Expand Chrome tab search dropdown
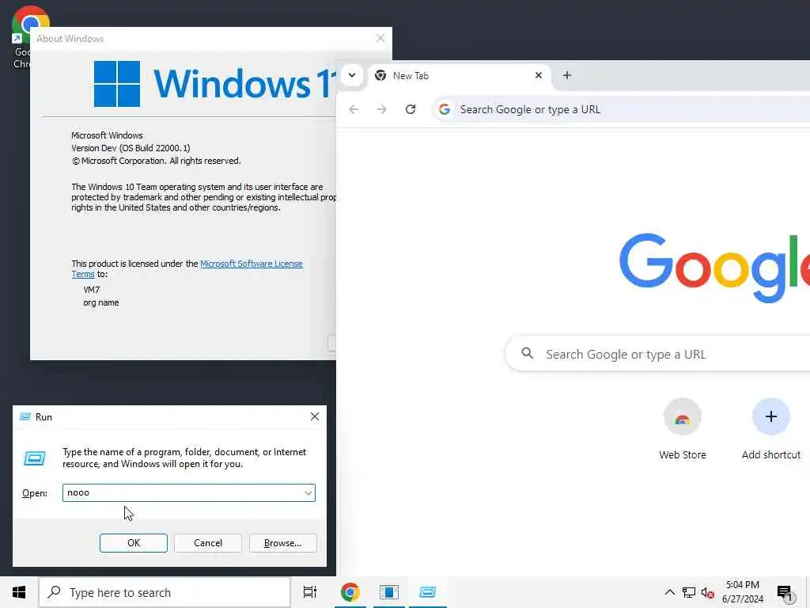The image size is (810, 608). point(352,75)
